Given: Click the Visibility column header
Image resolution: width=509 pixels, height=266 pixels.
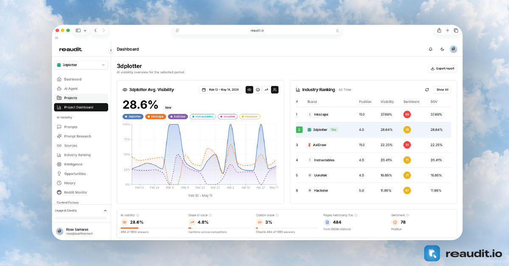Looking at the screenshot, I should click(x=387, y=102).
